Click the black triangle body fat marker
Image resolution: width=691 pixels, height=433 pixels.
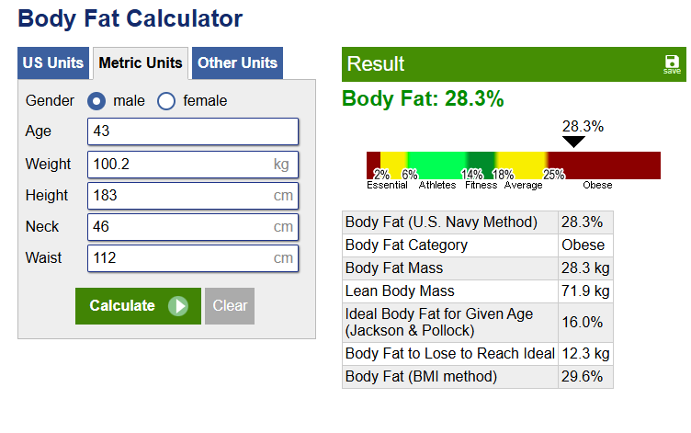pos(573,142)
